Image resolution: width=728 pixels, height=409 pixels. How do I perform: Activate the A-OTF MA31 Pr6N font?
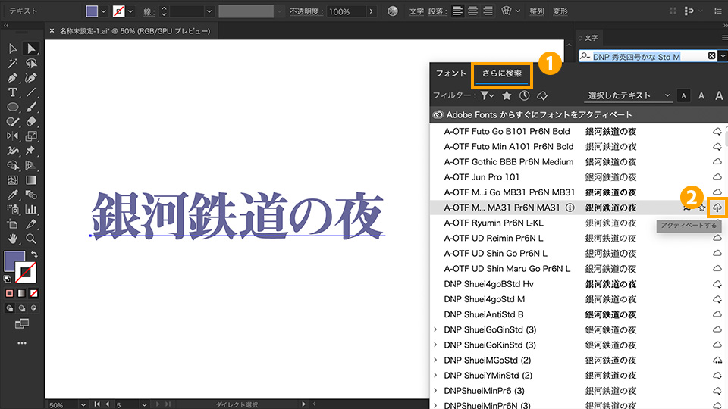point(717,208)
